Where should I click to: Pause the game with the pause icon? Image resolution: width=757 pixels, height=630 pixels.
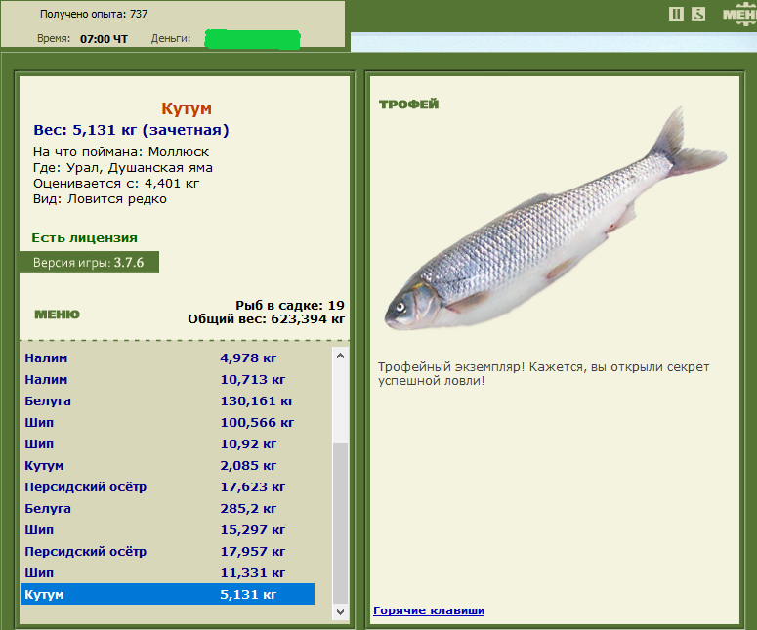676,14
